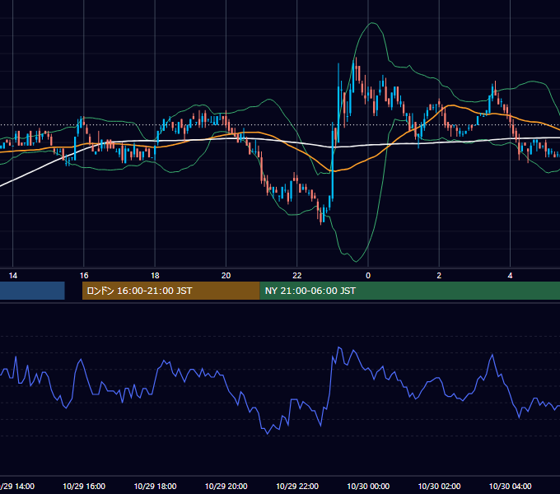The height and width of the screenshot is (494, 560).
Task: Click the hour label 20 on time axis
Action: click(x=226, y=276)
